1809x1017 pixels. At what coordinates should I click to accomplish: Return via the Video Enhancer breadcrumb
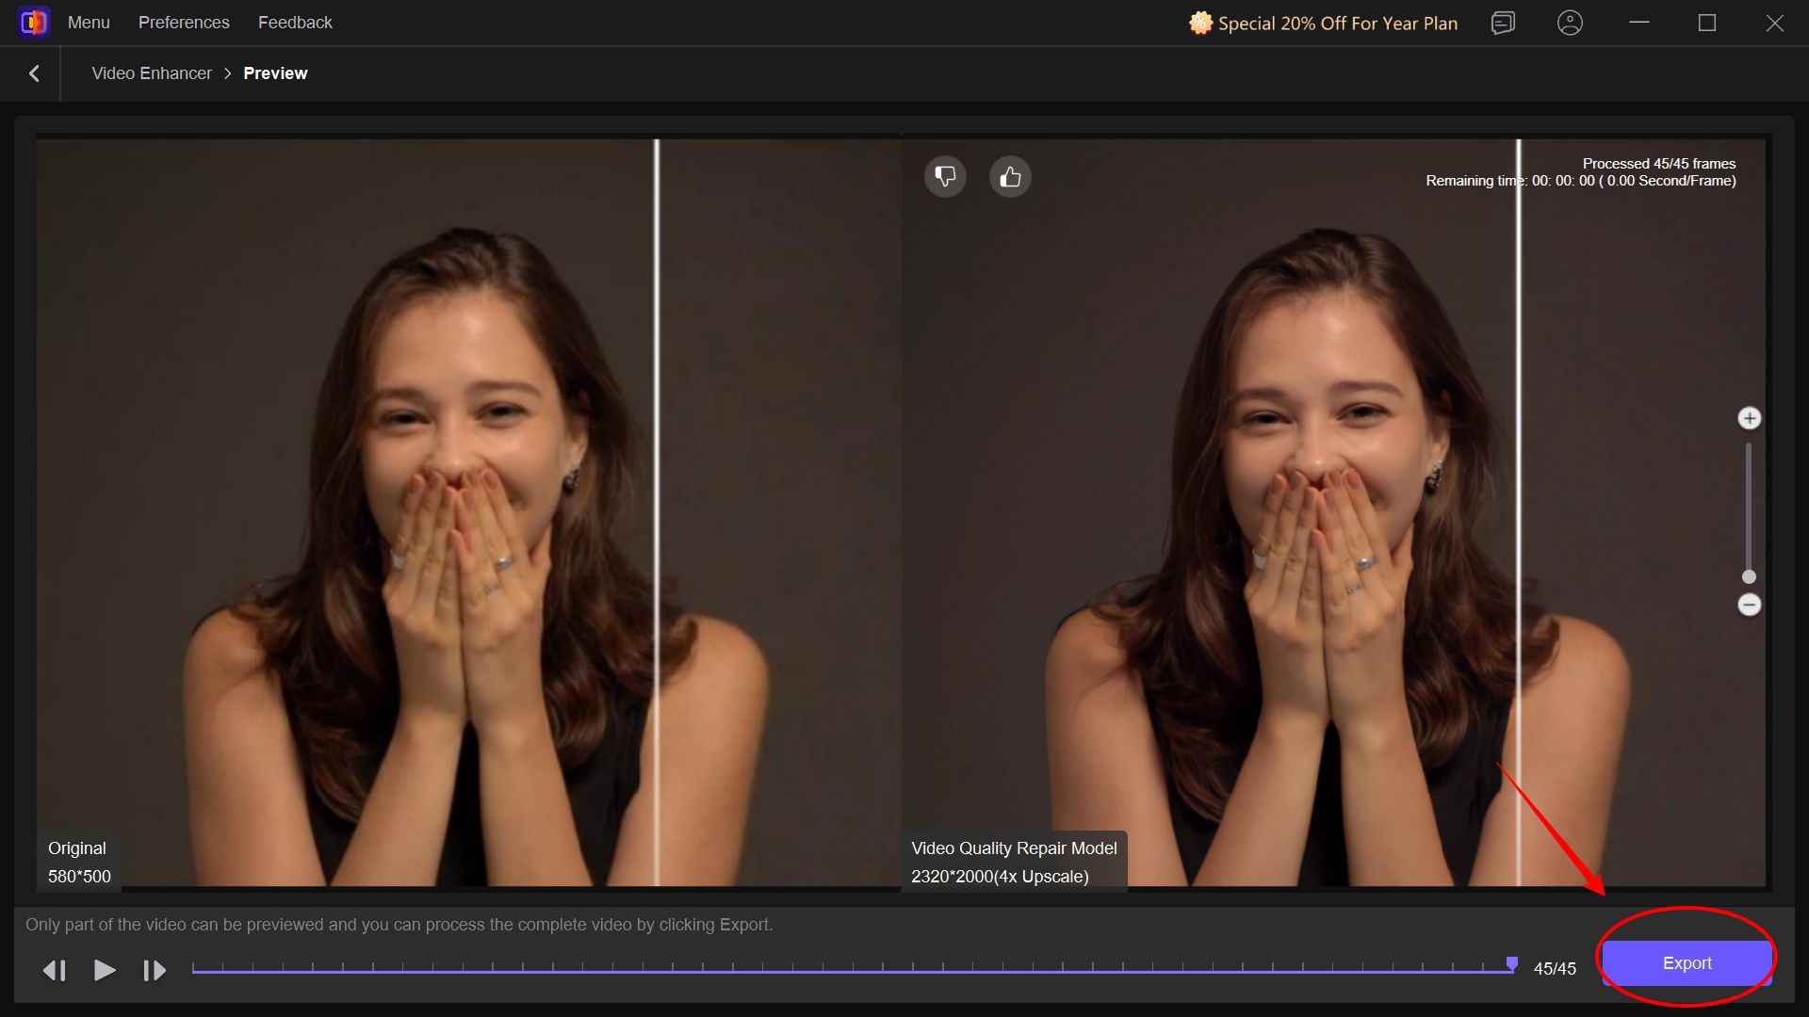point(151,73)
